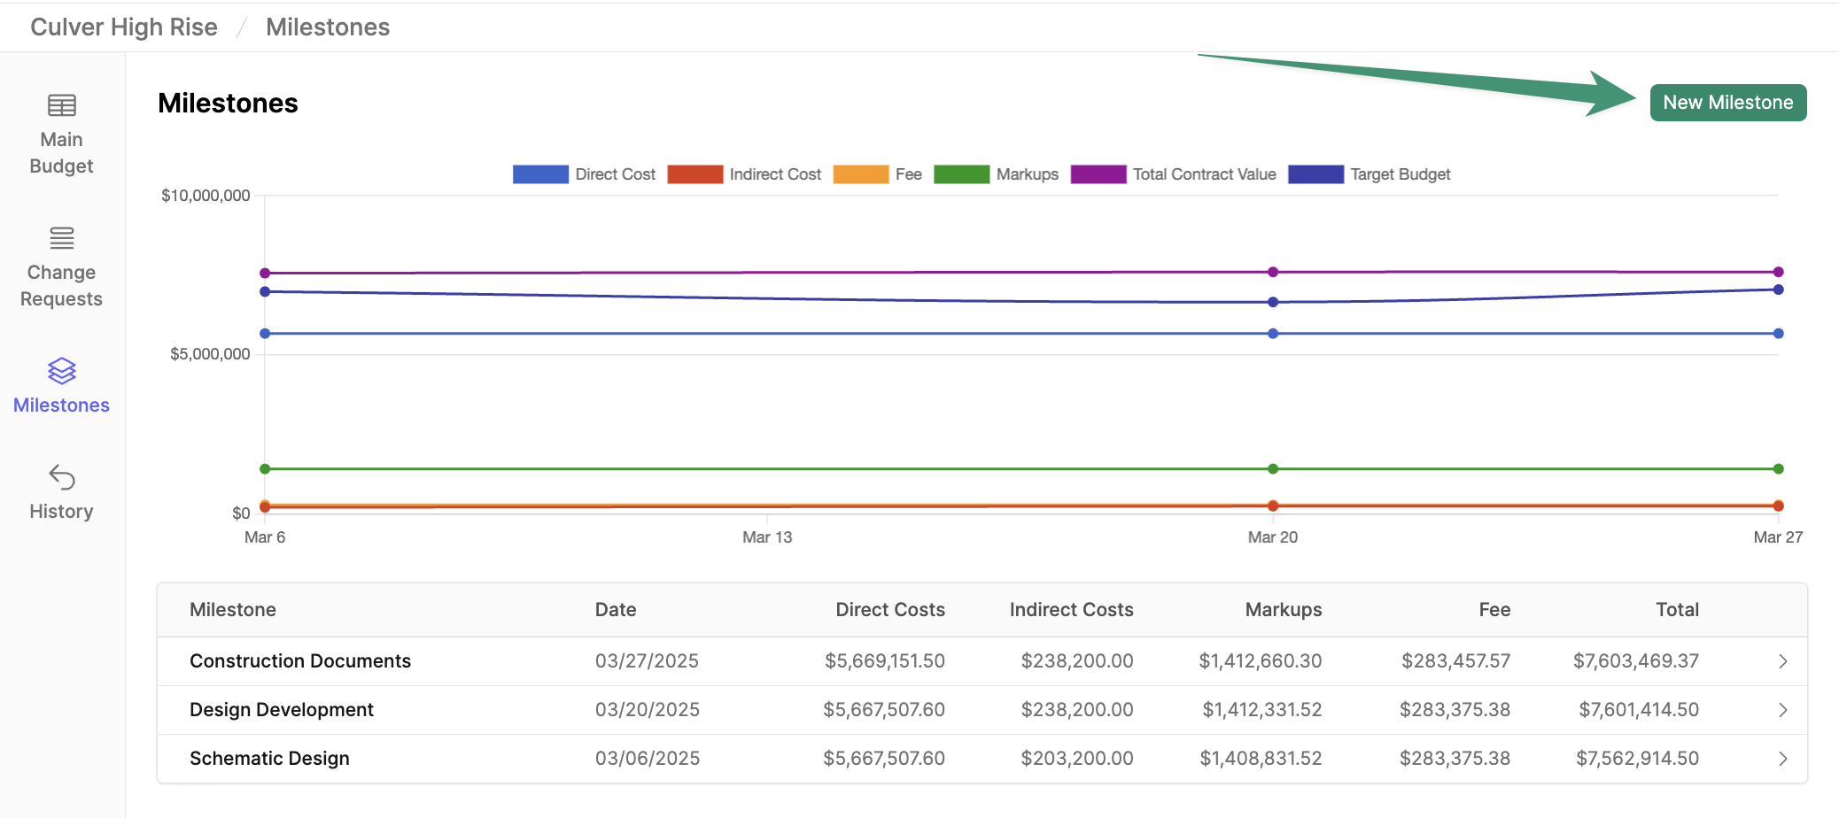Click the Target Budget point at Mar 20
The width and height of the screenshot is (1839, 818).
pos(1273,302)
